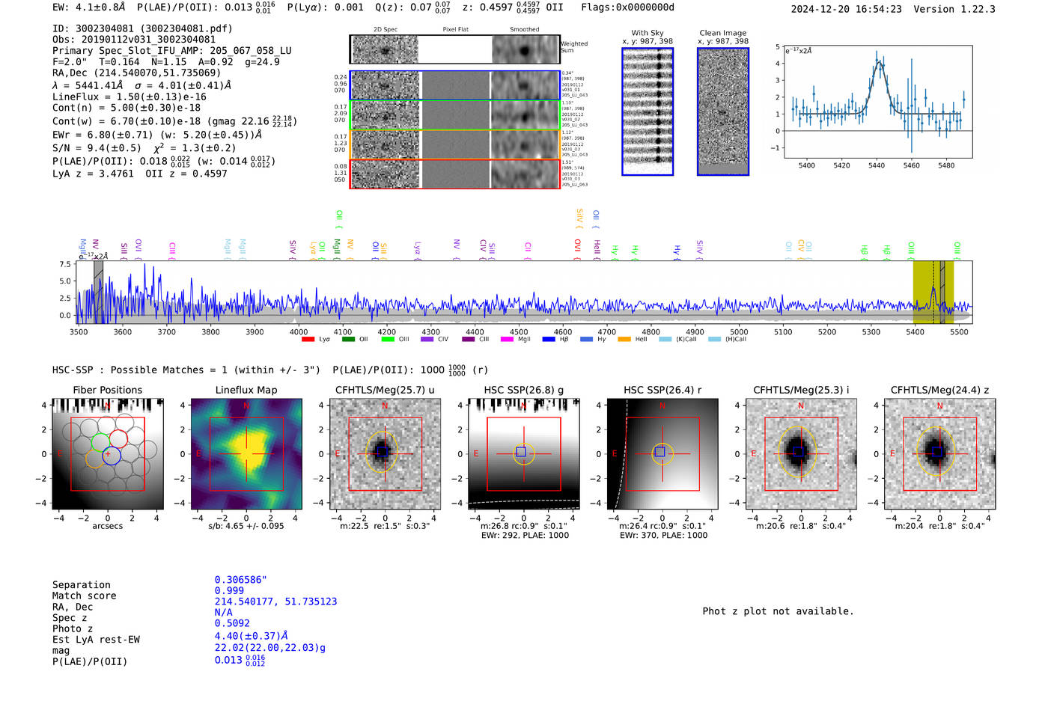The image size is (1048, 713).
Task: Open the Lineflux Map panel
Action: tap(246, 454)
